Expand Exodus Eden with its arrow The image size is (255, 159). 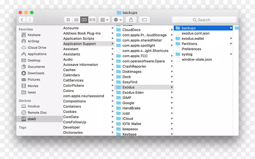(172, 92)
